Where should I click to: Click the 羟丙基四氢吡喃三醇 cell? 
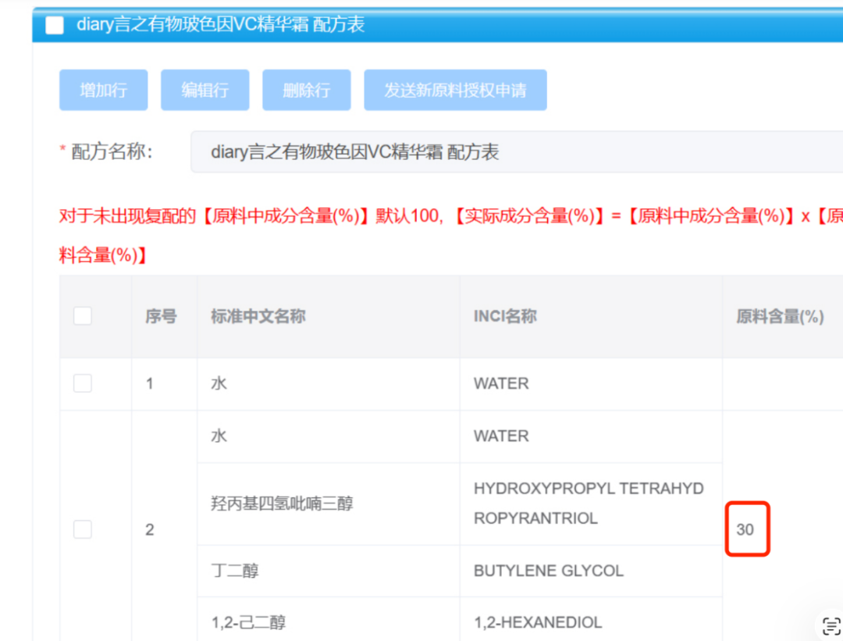click(329, 504)
